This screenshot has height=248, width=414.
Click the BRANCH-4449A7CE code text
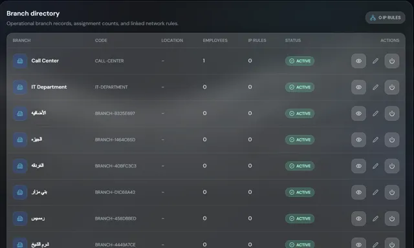pyautogui.click(x=115, y=245)
